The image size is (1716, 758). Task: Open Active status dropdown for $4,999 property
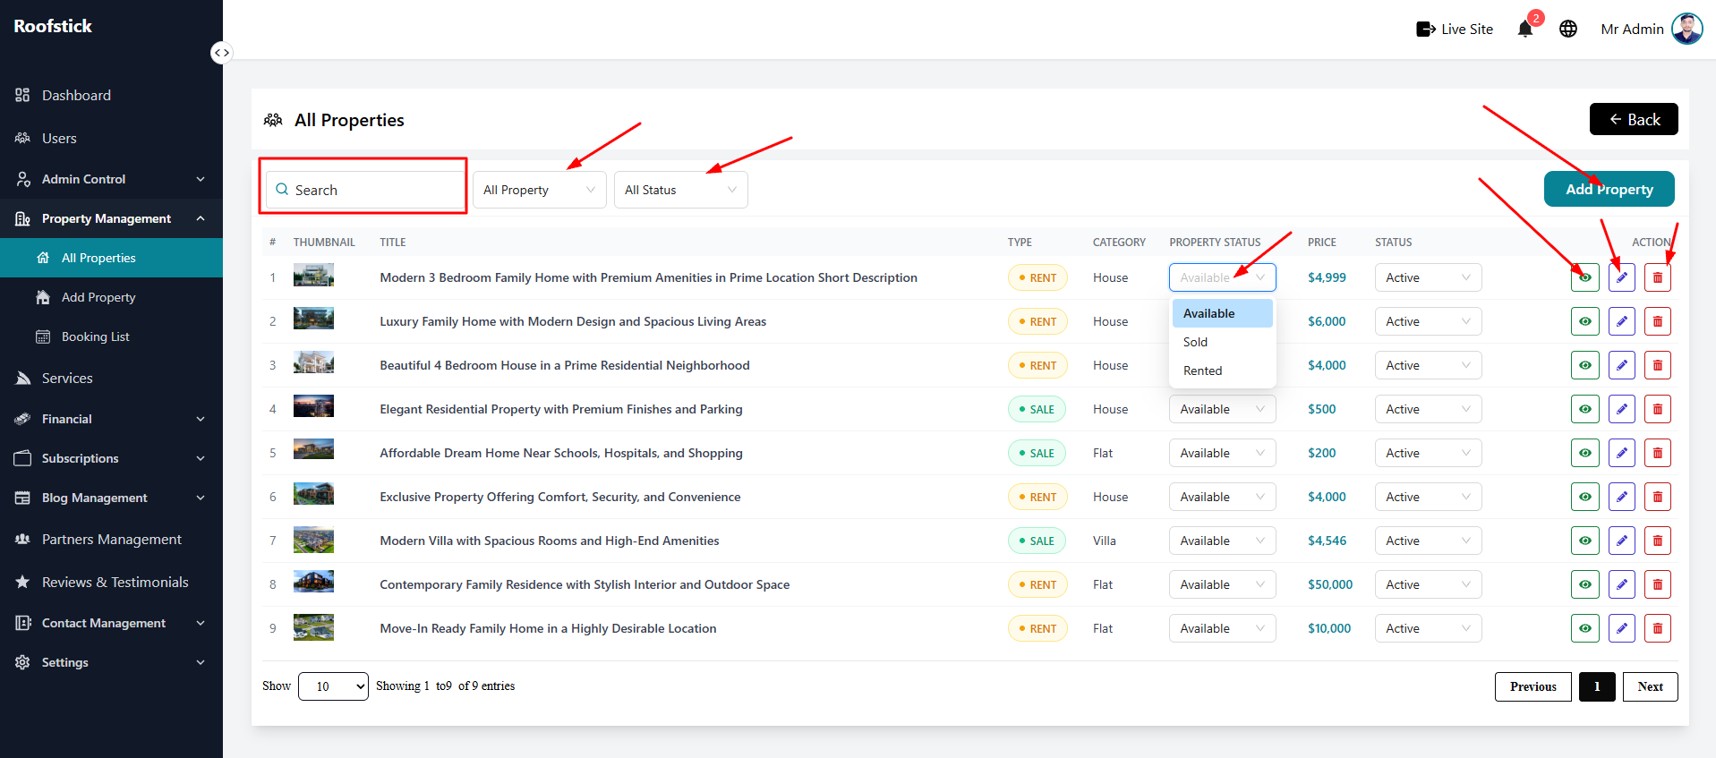pyautogui.click(x=1429, y=277)
